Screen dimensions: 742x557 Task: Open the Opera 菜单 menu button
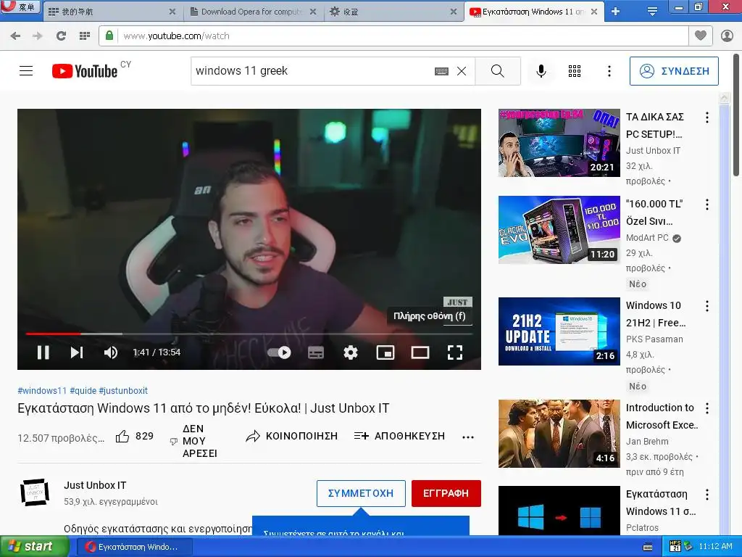(20, 7)
